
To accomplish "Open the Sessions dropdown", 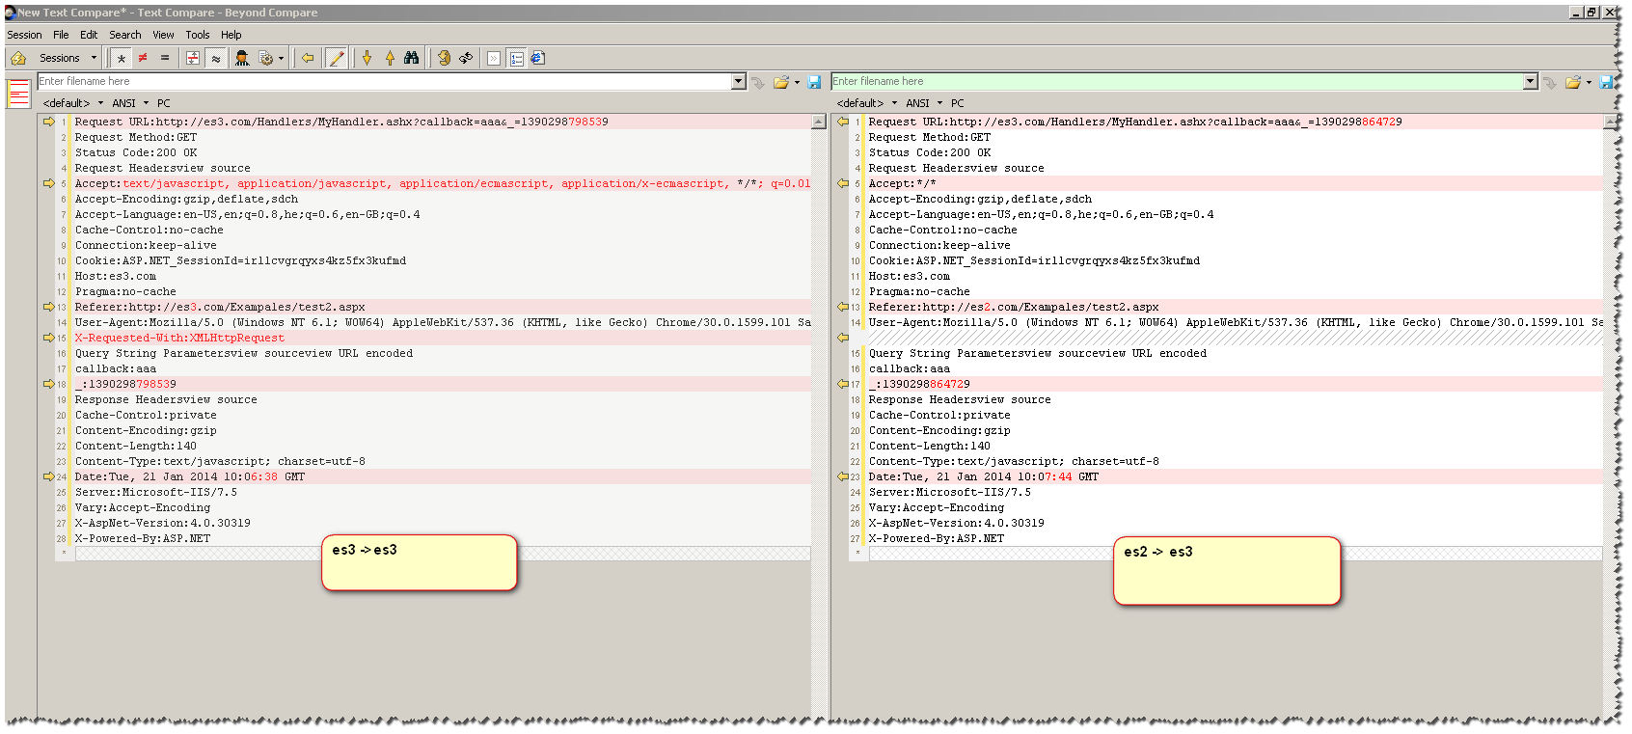I will 68,58.
